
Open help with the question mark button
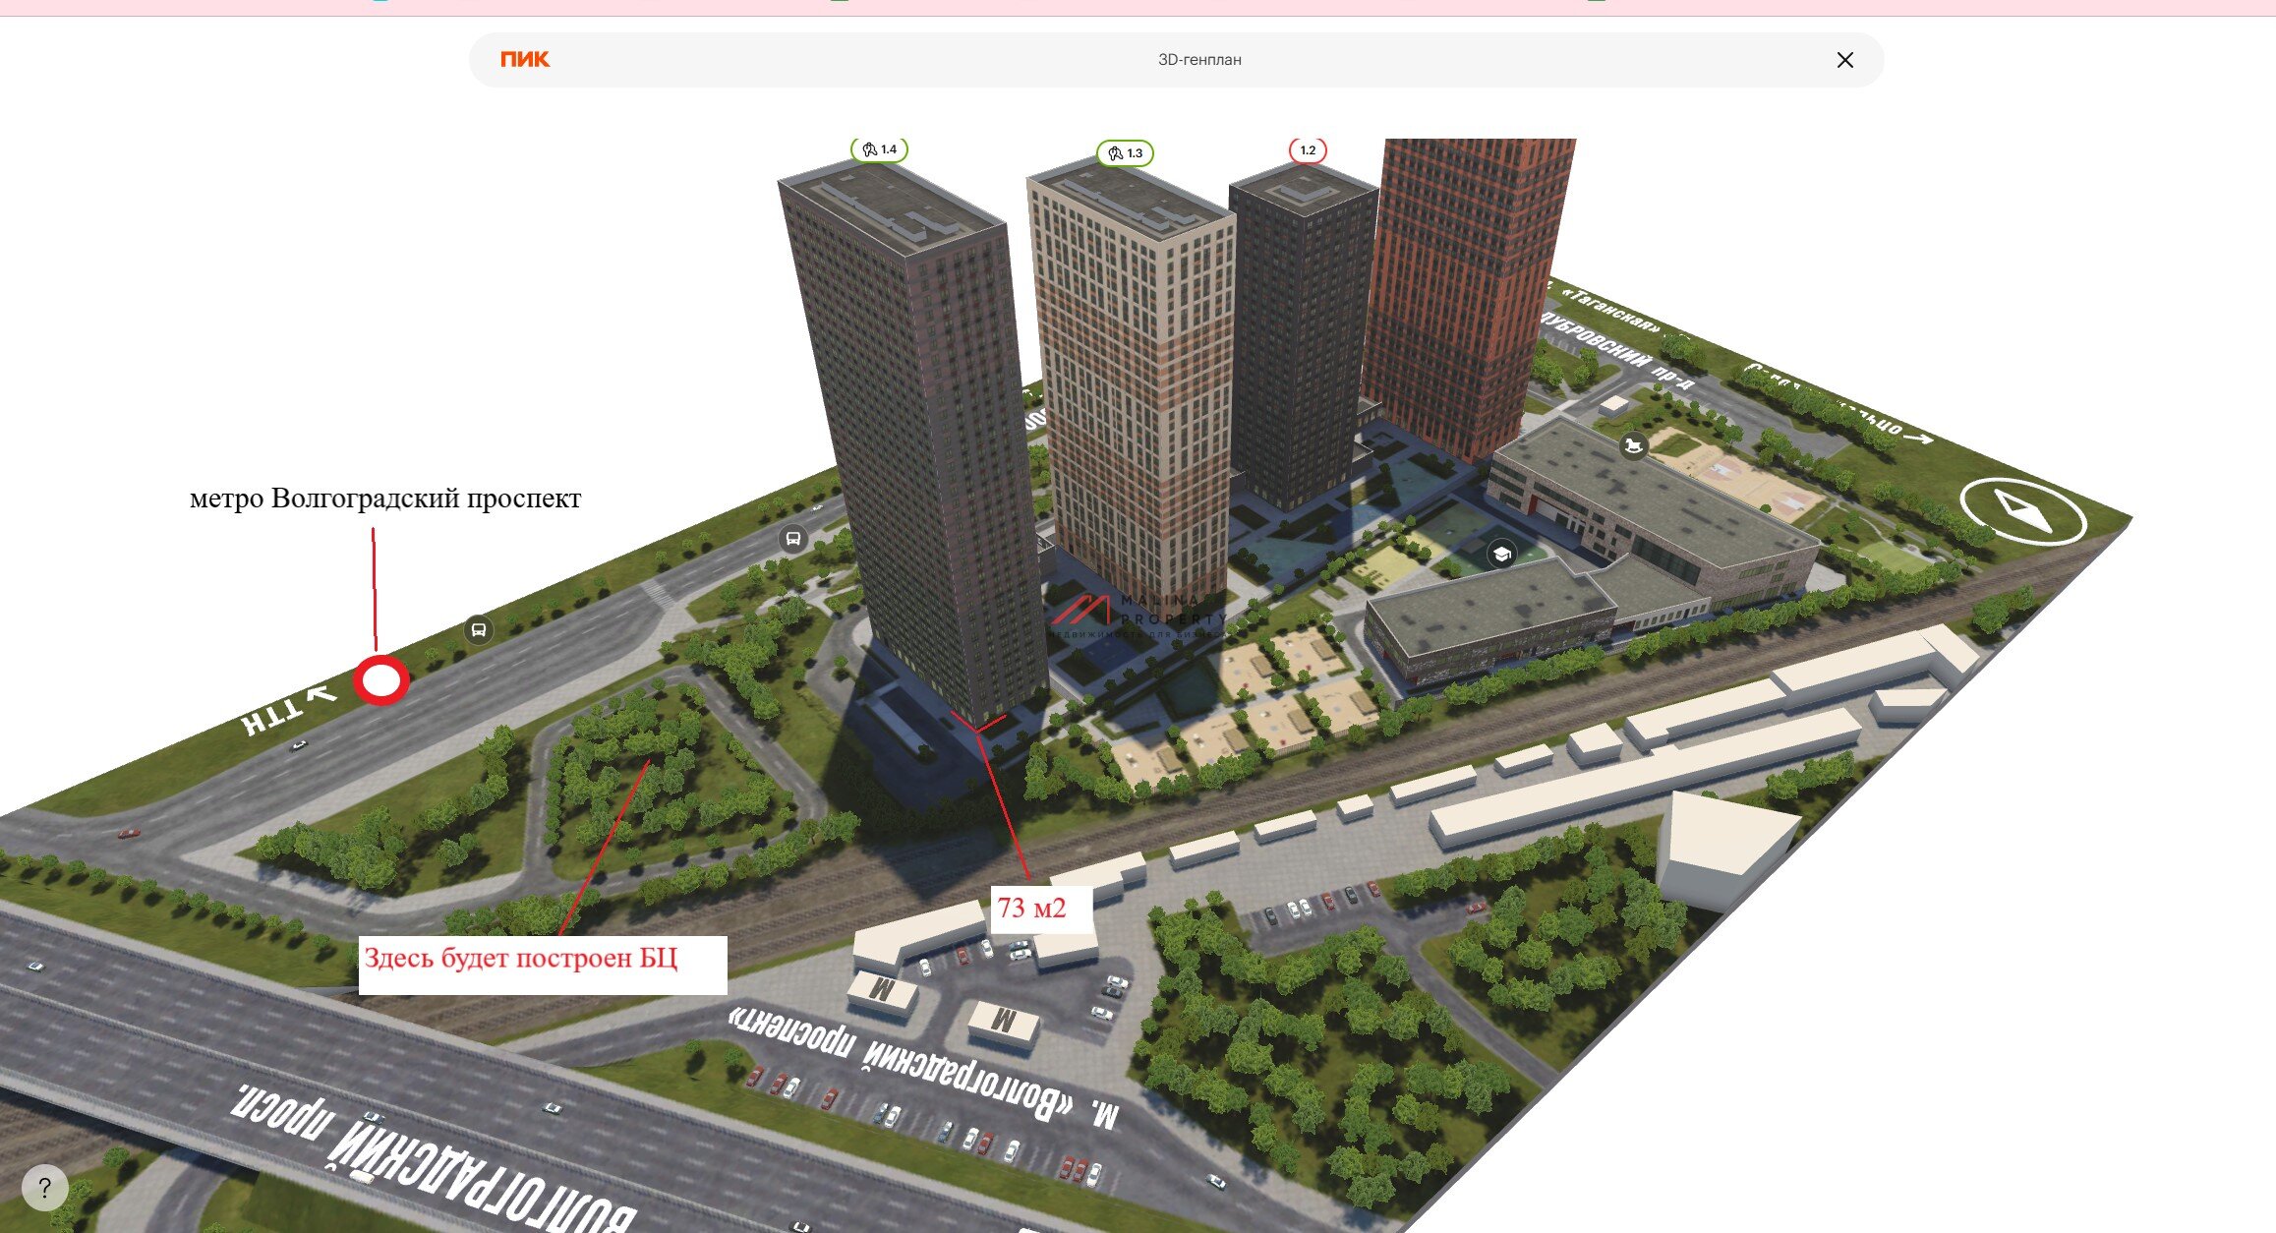click(44, 1188)
